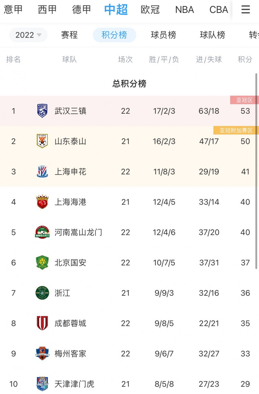
Task: Open the 球员榜 player rankings tab
Action: 163,35
